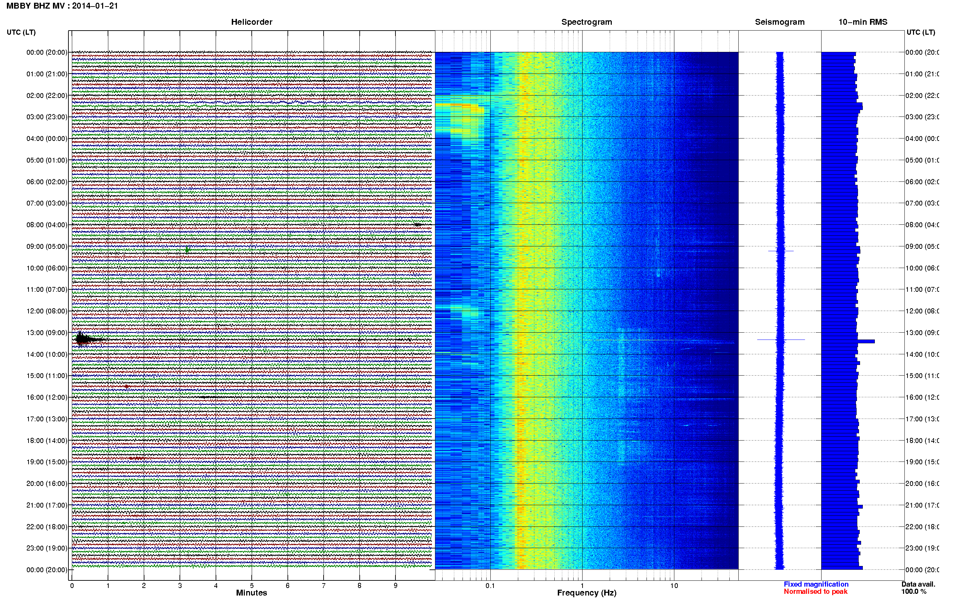Click the left time label '23:00 (19:00)'
Image resolution: width=978 pixels, height=611 pixels.
[47, 548]
